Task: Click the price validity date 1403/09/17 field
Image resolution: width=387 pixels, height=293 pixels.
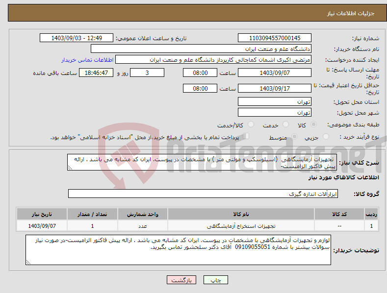Action: tap(275, 88)
